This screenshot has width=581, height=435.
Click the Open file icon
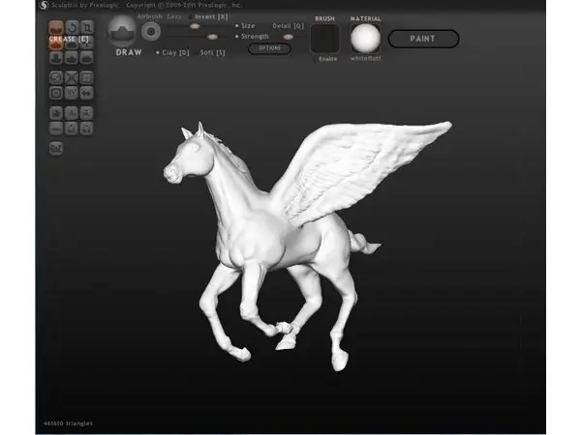tap(72, 129)
